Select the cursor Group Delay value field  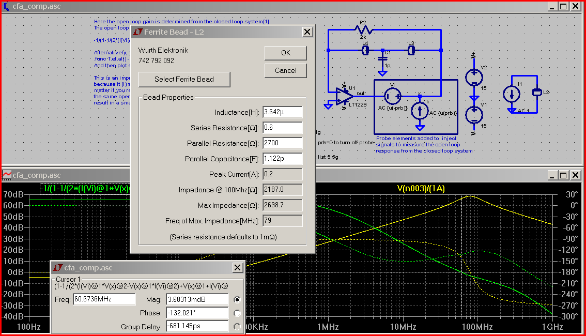point(197,326)
